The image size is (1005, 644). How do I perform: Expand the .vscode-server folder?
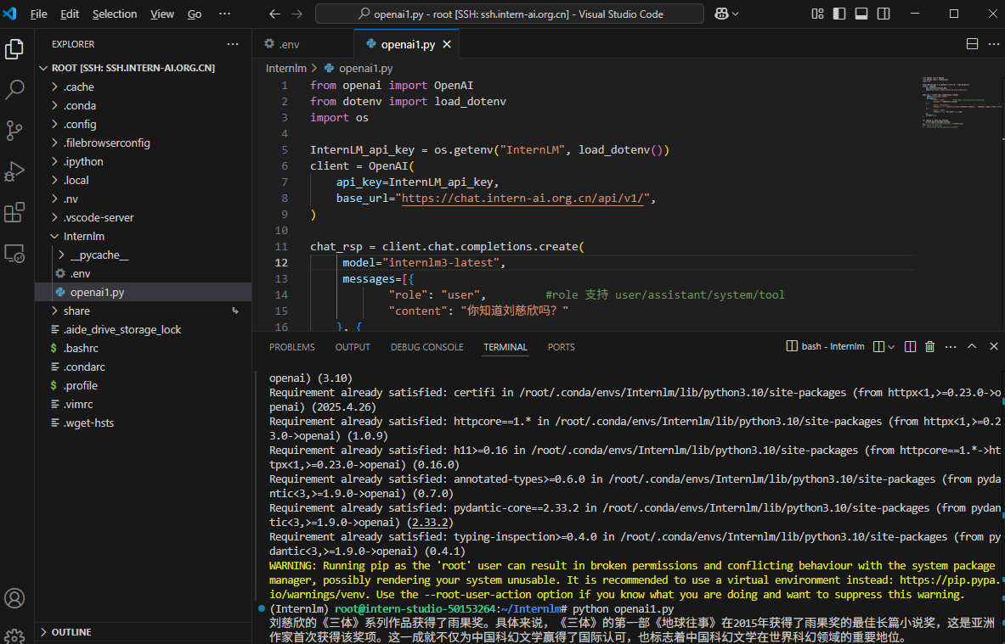[x=99, y=218]
